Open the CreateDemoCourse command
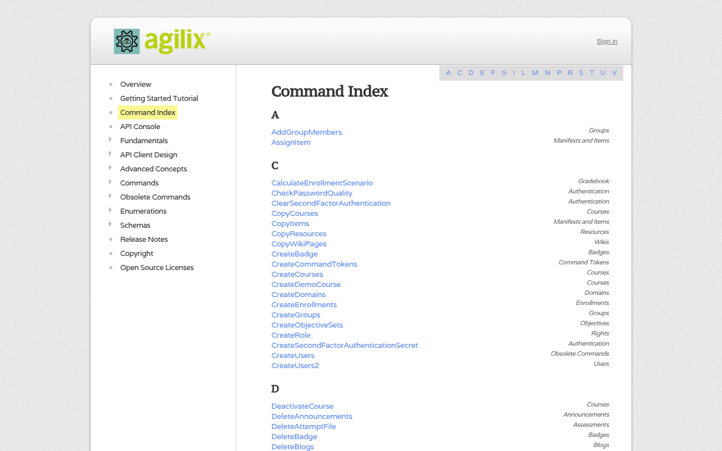 point(306,284)
